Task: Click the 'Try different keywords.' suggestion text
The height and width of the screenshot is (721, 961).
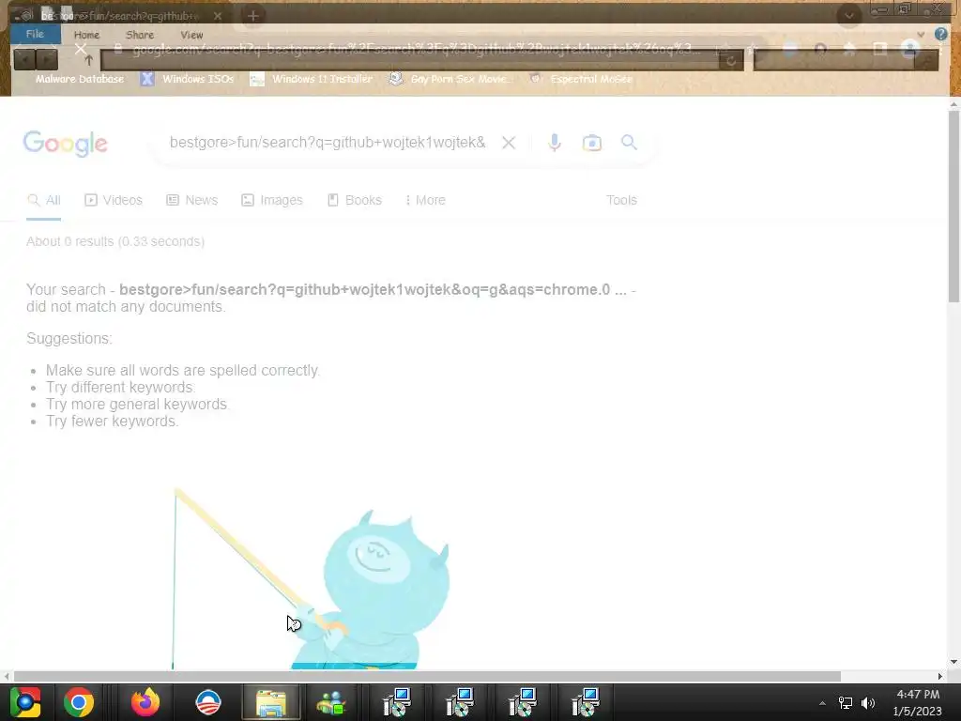Action: click(x=121, y=388)
